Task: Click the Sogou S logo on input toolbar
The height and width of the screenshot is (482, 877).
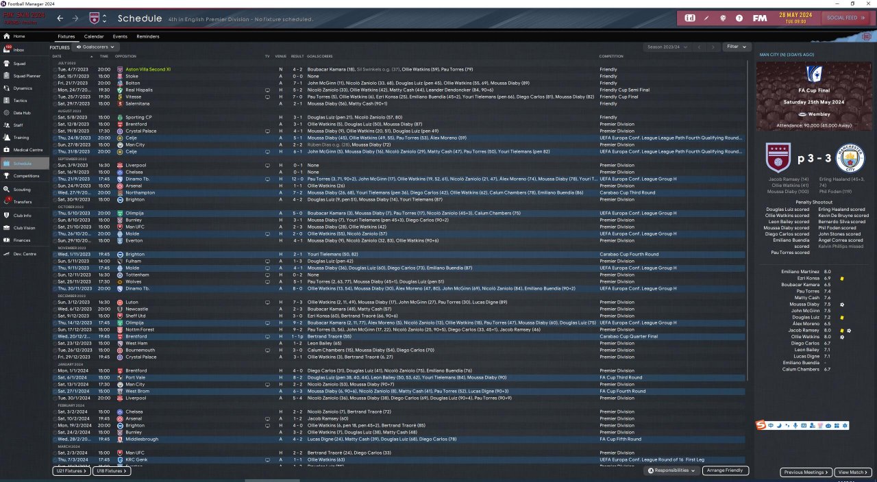Action: 761,425
